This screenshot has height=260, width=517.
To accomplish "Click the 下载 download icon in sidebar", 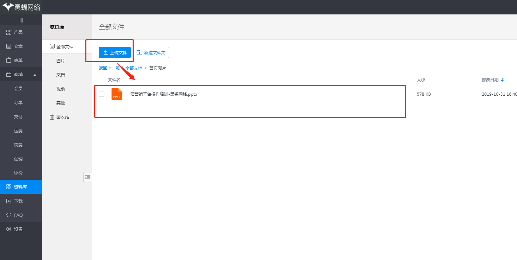I will [x=9, y=201].
